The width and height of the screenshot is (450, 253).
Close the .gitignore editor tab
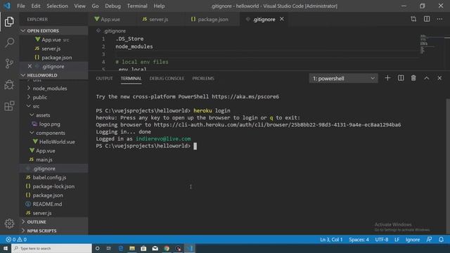282,19
